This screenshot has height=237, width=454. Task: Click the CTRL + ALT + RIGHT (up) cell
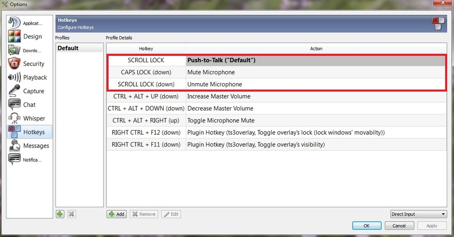[x=146, y=120]
